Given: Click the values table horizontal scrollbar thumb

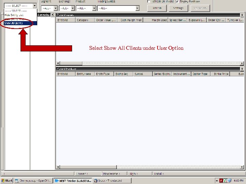Looking at the screenshot, I should 71,63.
